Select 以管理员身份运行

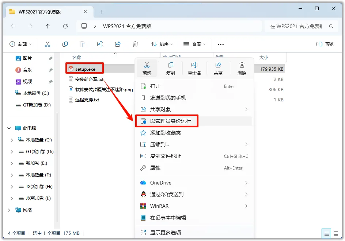point(194,121)
